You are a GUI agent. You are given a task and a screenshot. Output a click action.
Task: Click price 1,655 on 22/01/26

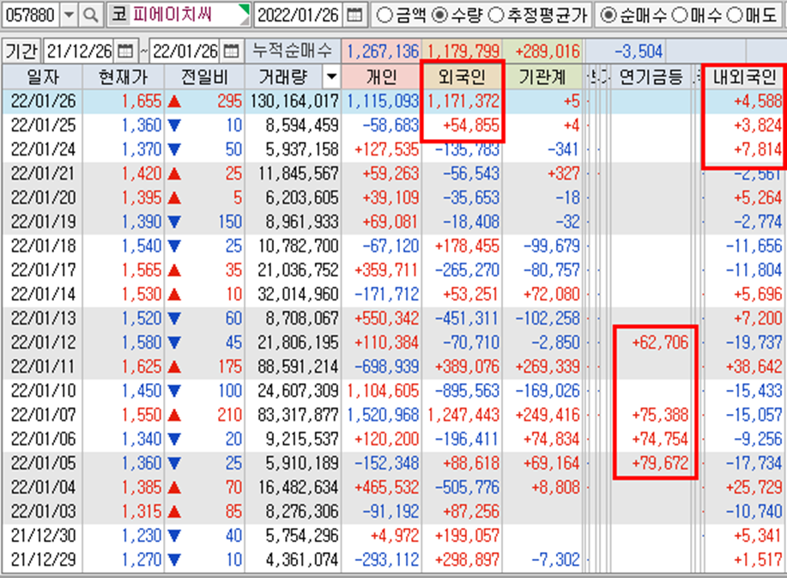[142, 101]
